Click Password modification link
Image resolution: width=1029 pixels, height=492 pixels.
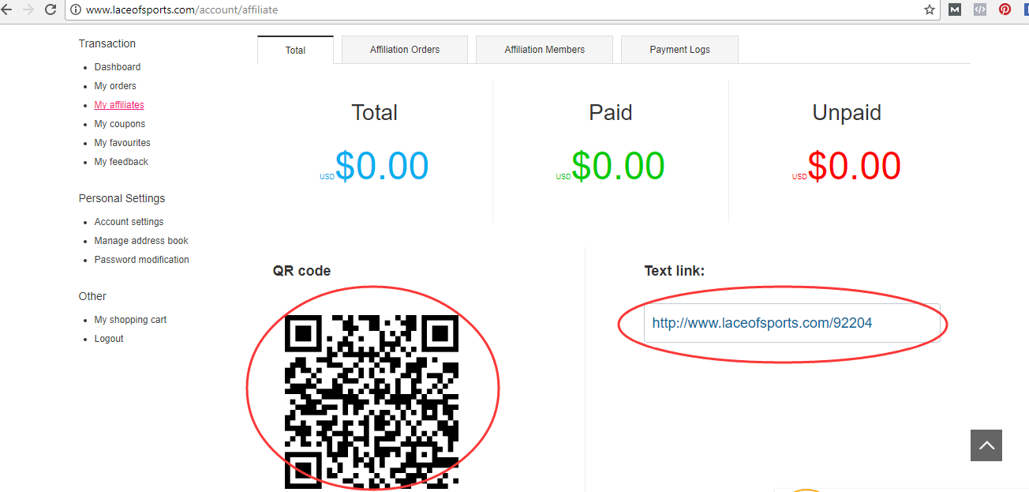141,260
